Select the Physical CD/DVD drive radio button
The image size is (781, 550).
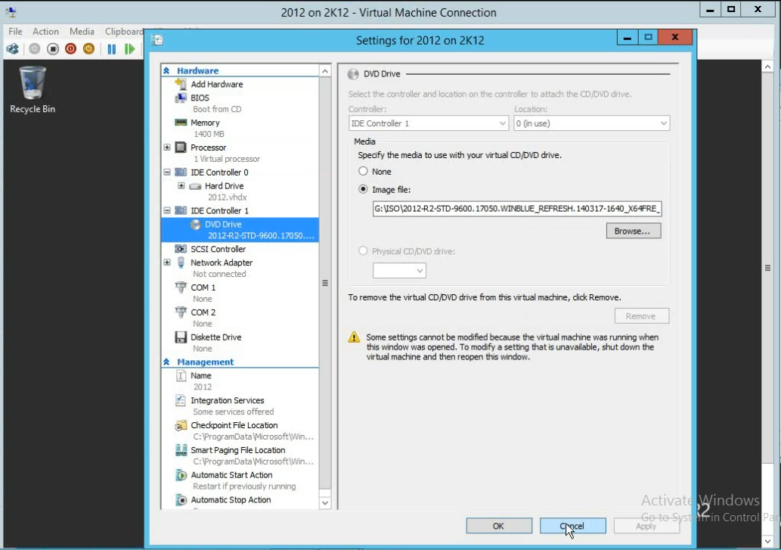tap(363, 251)
